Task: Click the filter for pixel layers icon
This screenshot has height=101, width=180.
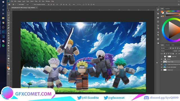Action: click(x=171, y=48)
